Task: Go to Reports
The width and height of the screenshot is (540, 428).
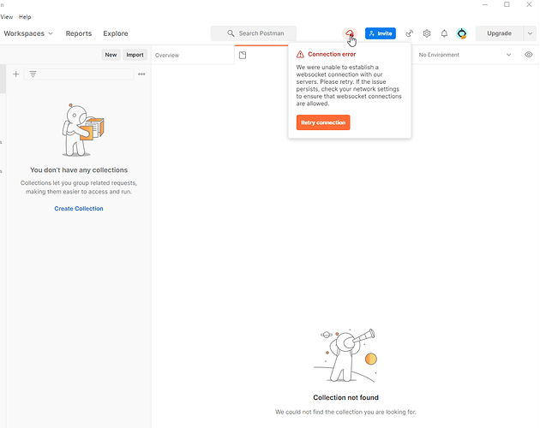Action: pos(79,33)
